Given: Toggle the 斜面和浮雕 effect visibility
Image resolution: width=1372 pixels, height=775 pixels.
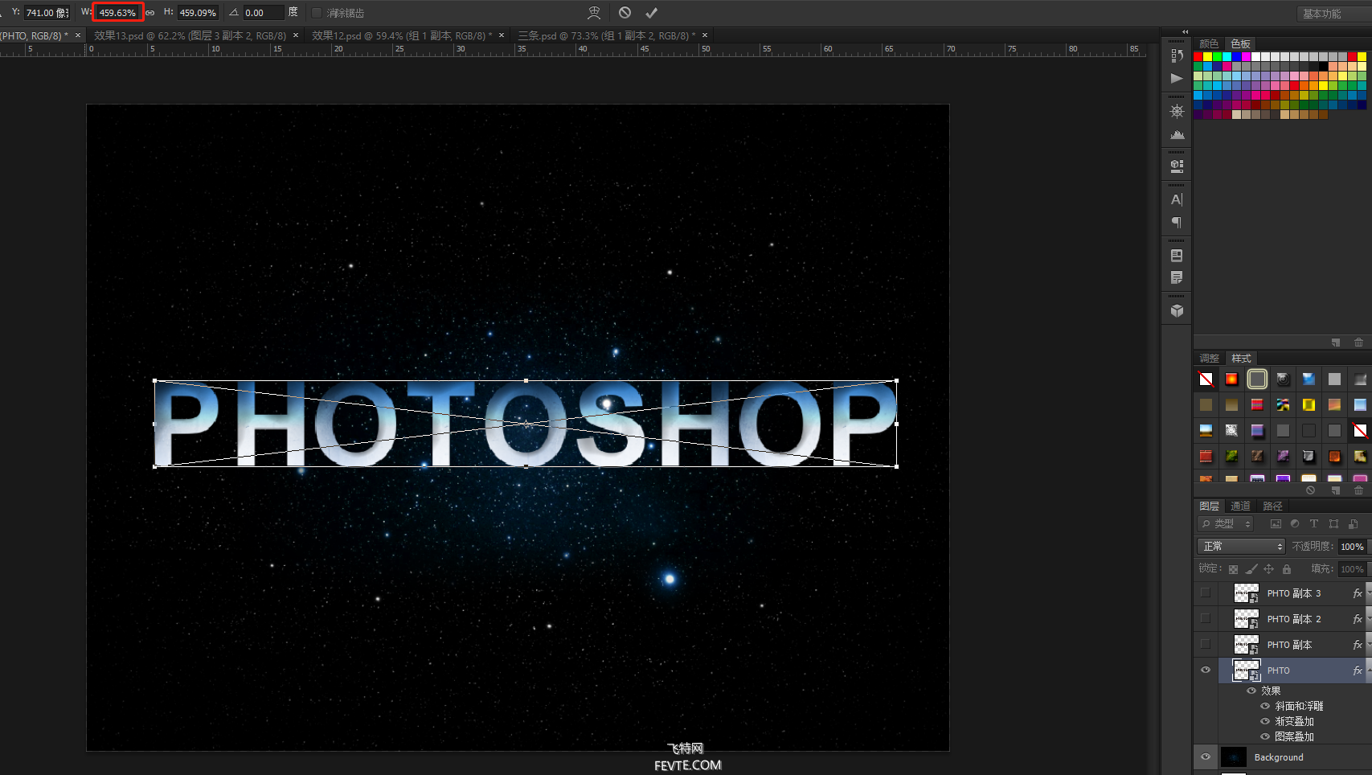Looking at the screenshot, I should tap(1265, 706).
